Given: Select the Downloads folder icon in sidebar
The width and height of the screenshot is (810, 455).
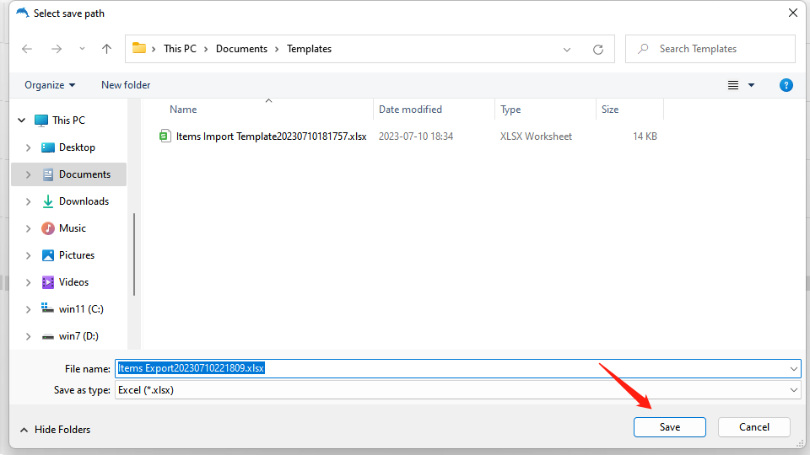Looking at the screenshot, I should pos(48,201).
